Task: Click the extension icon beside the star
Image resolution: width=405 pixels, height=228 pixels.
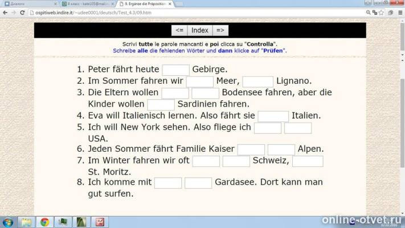Action: tap(391, 13)
